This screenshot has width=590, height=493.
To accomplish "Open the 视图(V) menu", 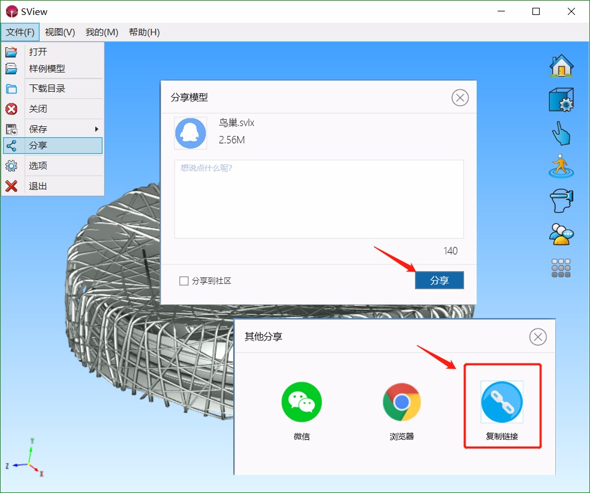I will [60, 32].
